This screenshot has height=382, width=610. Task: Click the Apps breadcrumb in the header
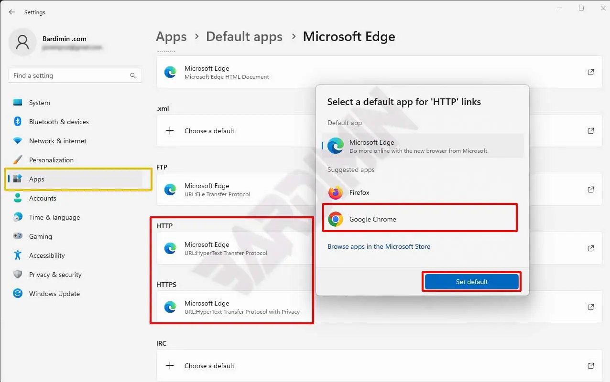click(171, 37)
